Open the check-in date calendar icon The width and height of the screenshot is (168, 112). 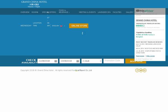(x=56, y=61)
